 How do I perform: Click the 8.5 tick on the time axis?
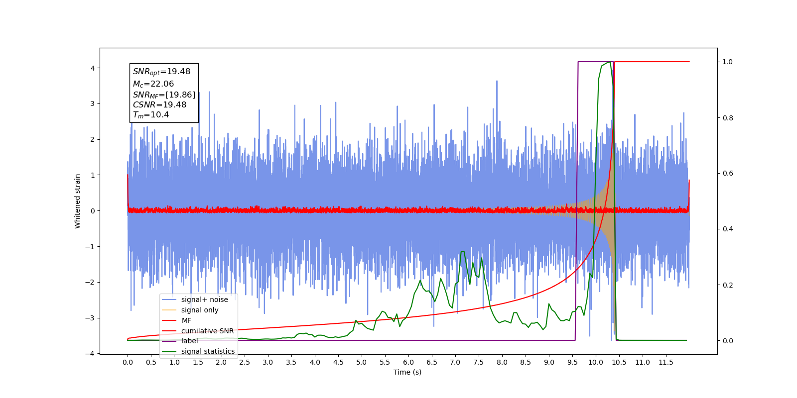[526, 362]
